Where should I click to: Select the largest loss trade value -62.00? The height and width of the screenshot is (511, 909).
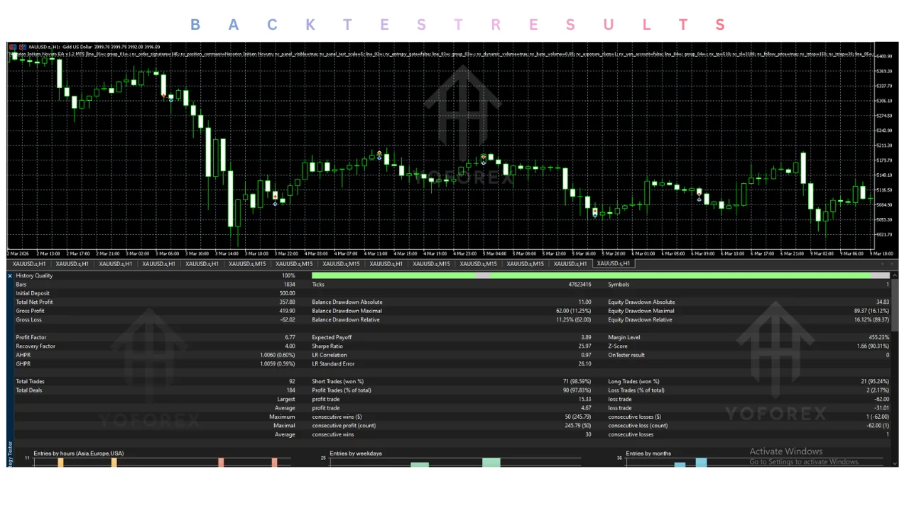click(881, 400)
